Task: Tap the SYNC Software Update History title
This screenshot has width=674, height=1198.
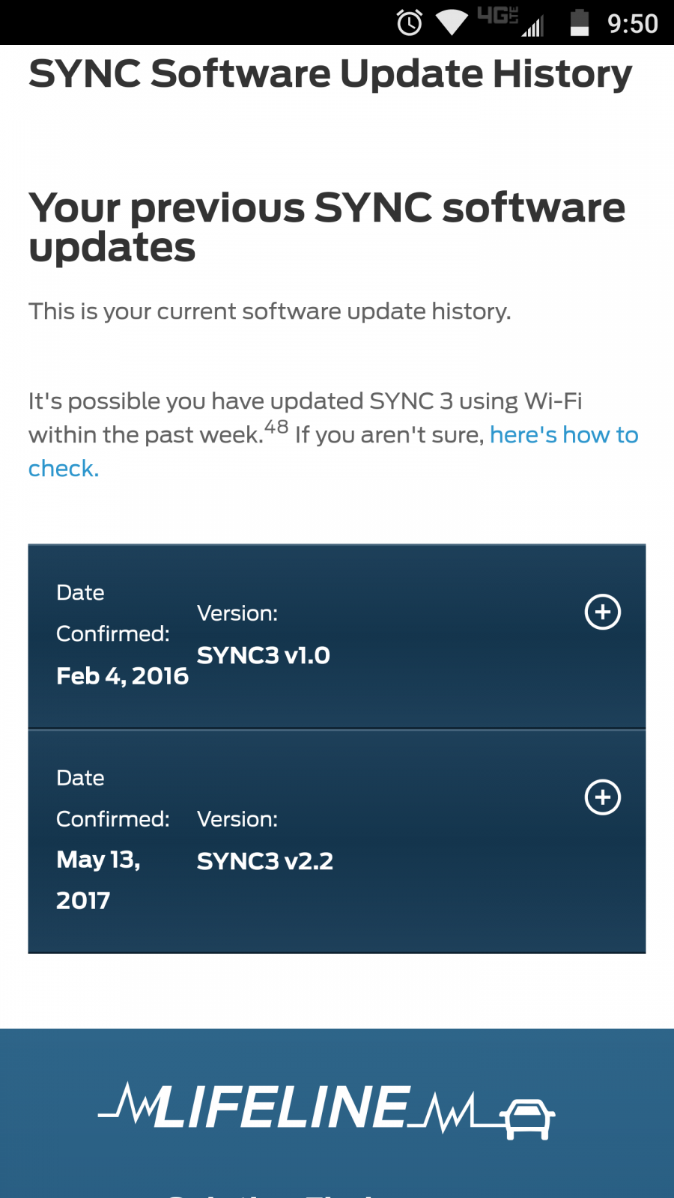Action: pyautogui.click(x=330, y=74)
